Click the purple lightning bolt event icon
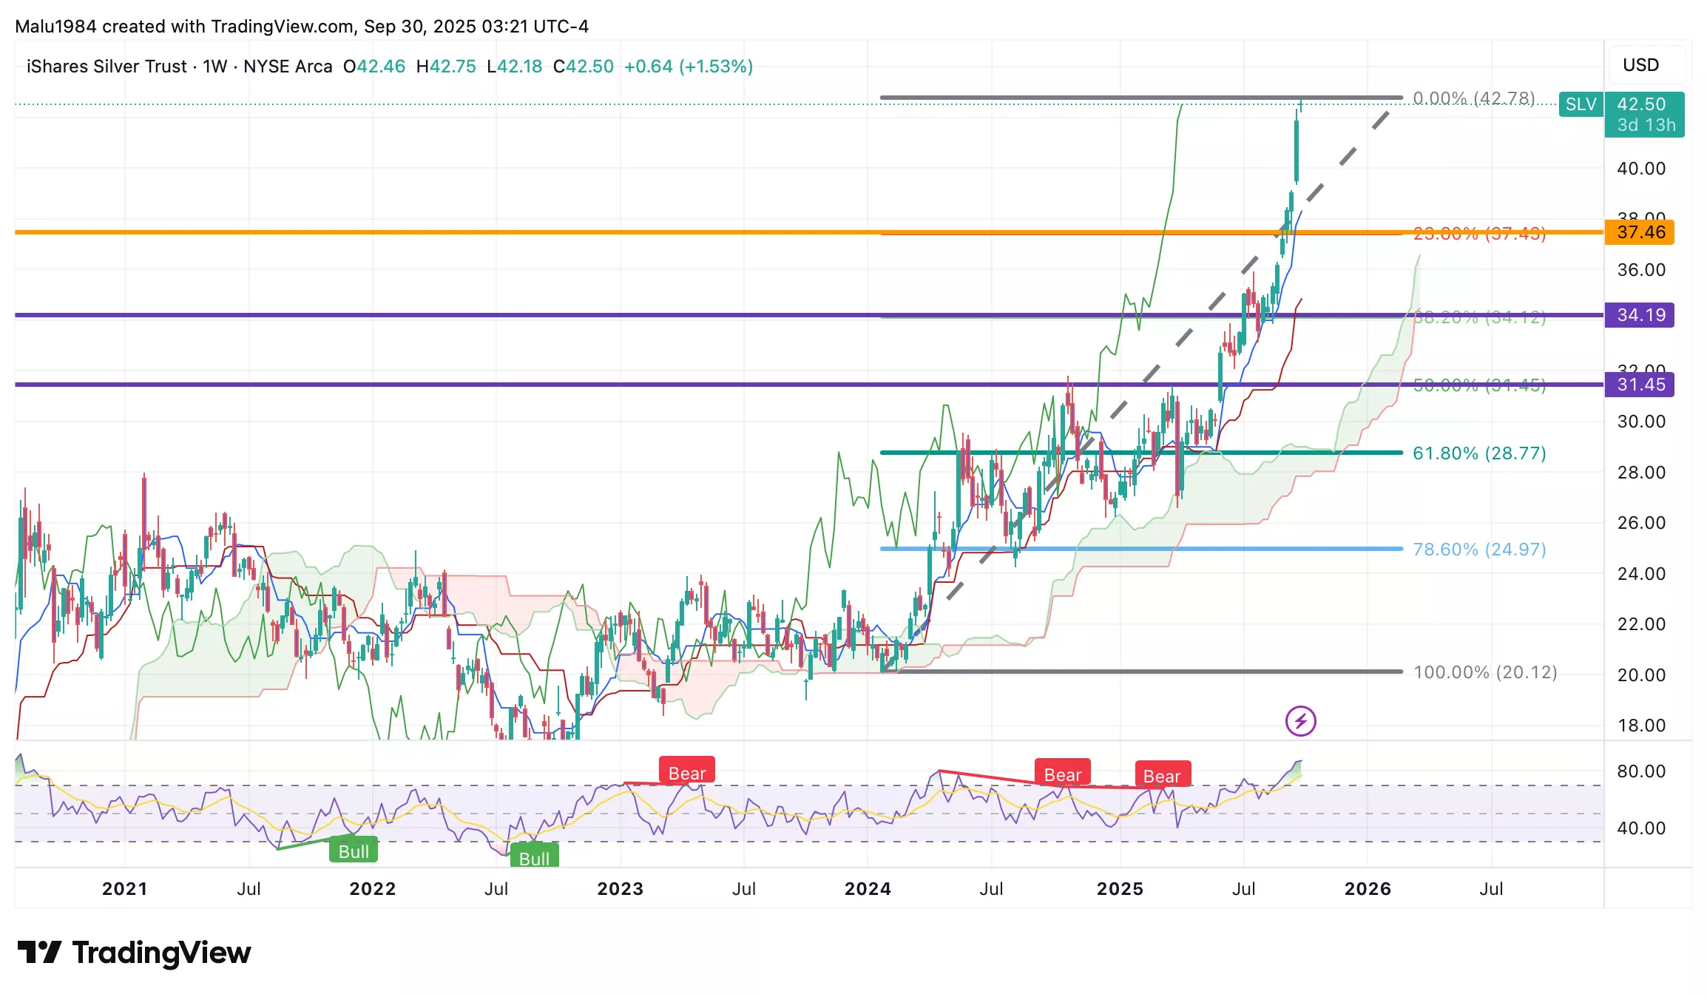Viewport: 1707px width, 997px height. pyautogui.click(x=1300, y=720)
